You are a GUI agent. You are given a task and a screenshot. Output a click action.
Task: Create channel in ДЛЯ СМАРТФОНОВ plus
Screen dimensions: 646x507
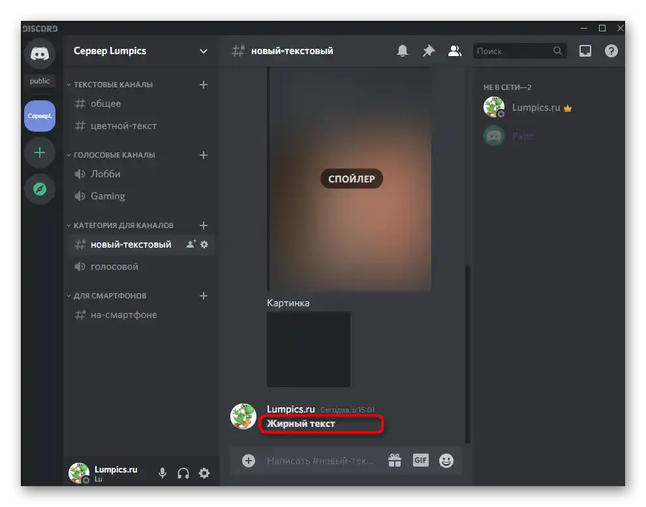pyautogui.click(x=204, y=296)
